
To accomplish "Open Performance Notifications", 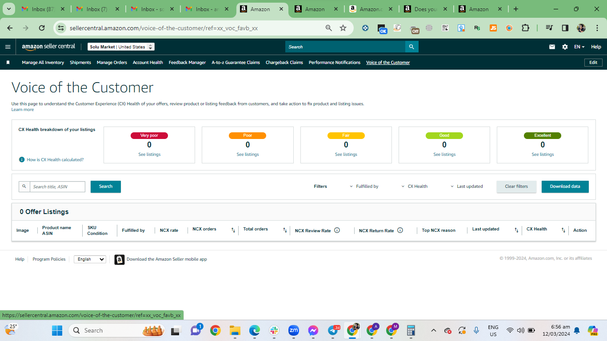I will [335, 63].
